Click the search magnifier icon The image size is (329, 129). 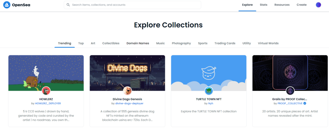point(68,5)
